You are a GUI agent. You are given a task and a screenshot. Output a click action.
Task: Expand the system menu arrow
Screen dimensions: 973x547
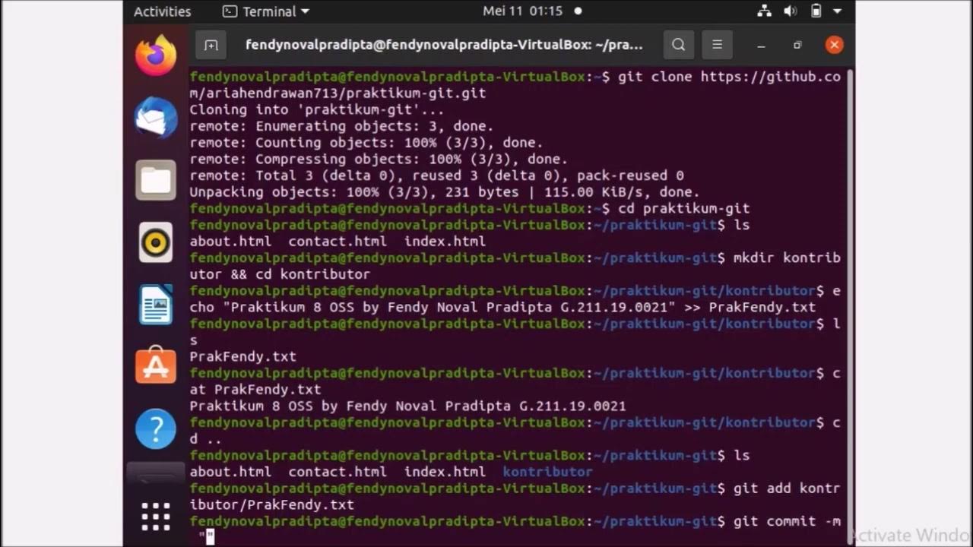837,11
